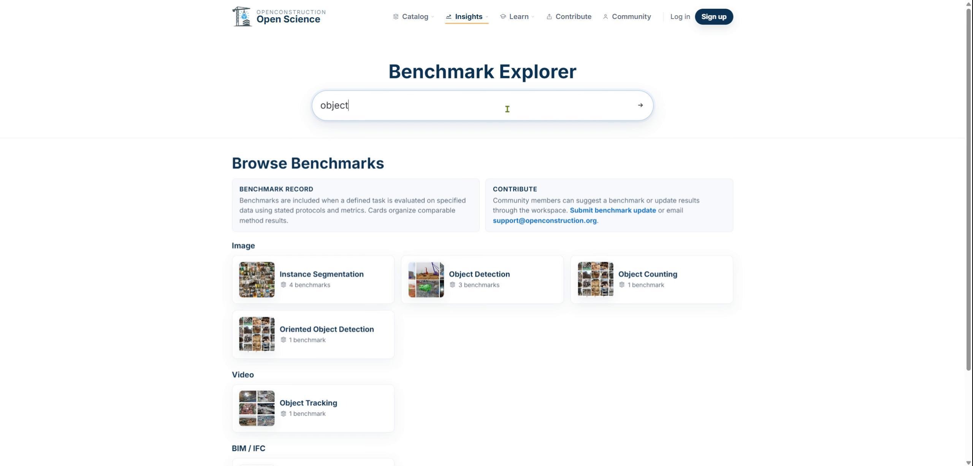Click the Community person icon
This screenshot has width=973, height=466.
click(605, 17)
